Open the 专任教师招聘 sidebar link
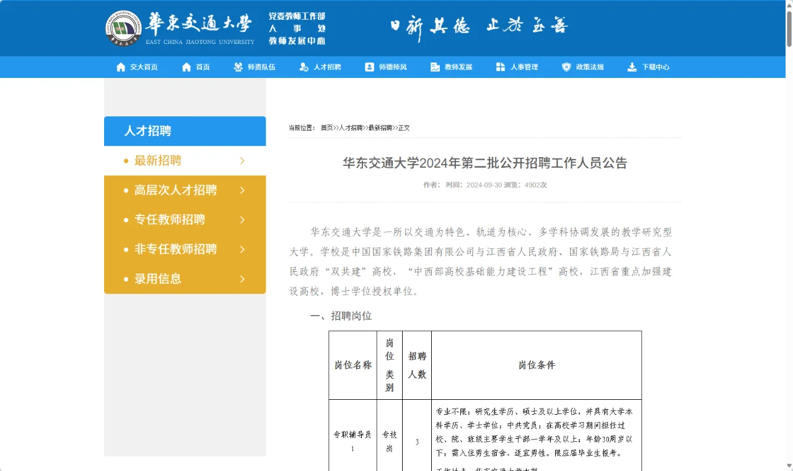This screenshot has height=471, width=793. coord(170,220)
